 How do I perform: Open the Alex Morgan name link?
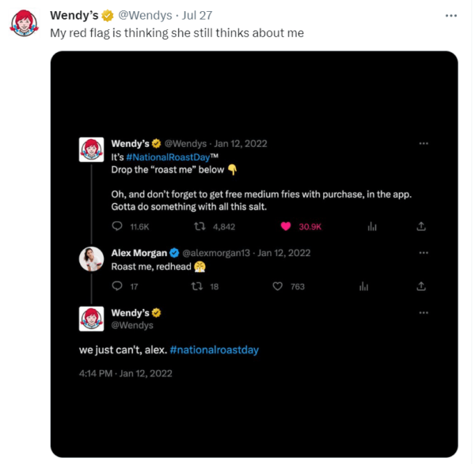tap(139, 253)
